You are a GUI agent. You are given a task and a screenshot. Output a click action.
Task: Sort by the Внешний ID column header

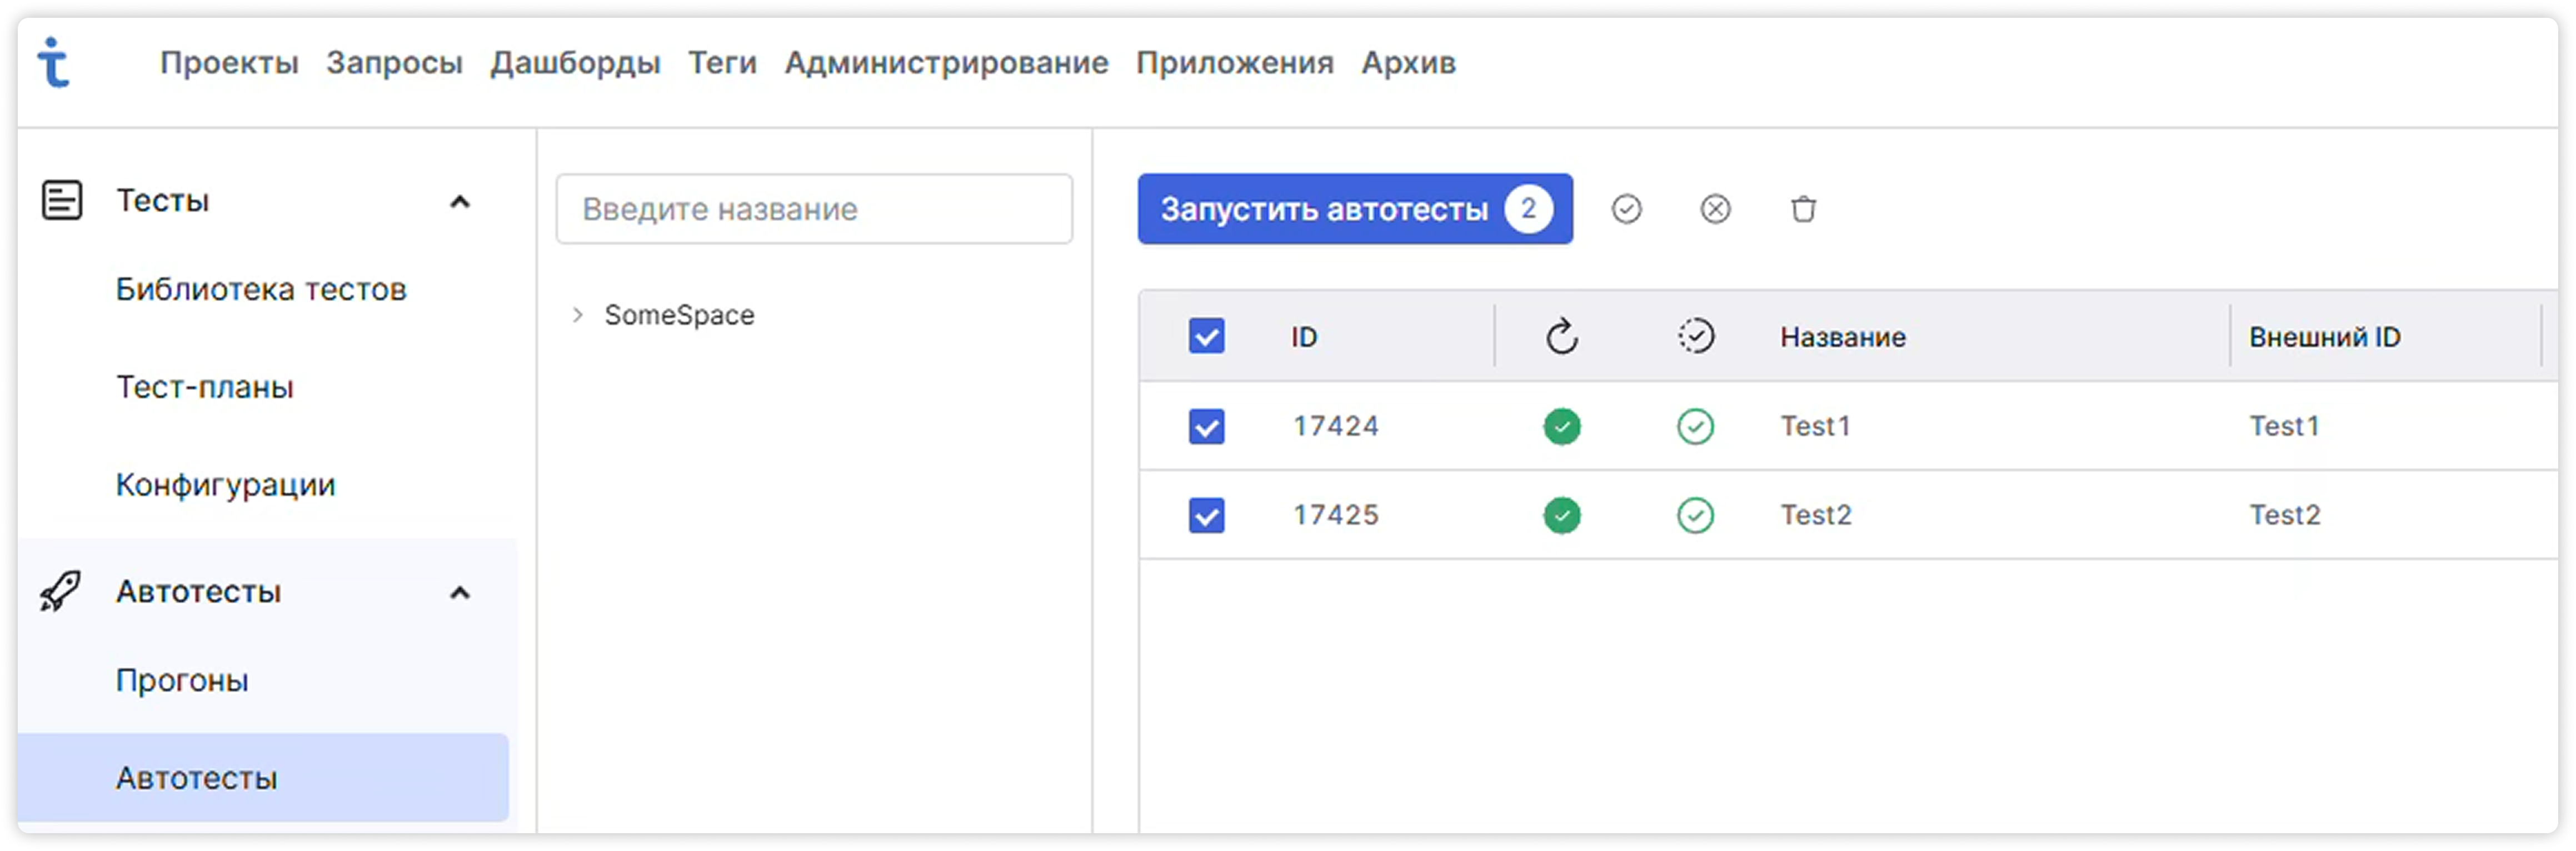click(x=2324, y=337)
